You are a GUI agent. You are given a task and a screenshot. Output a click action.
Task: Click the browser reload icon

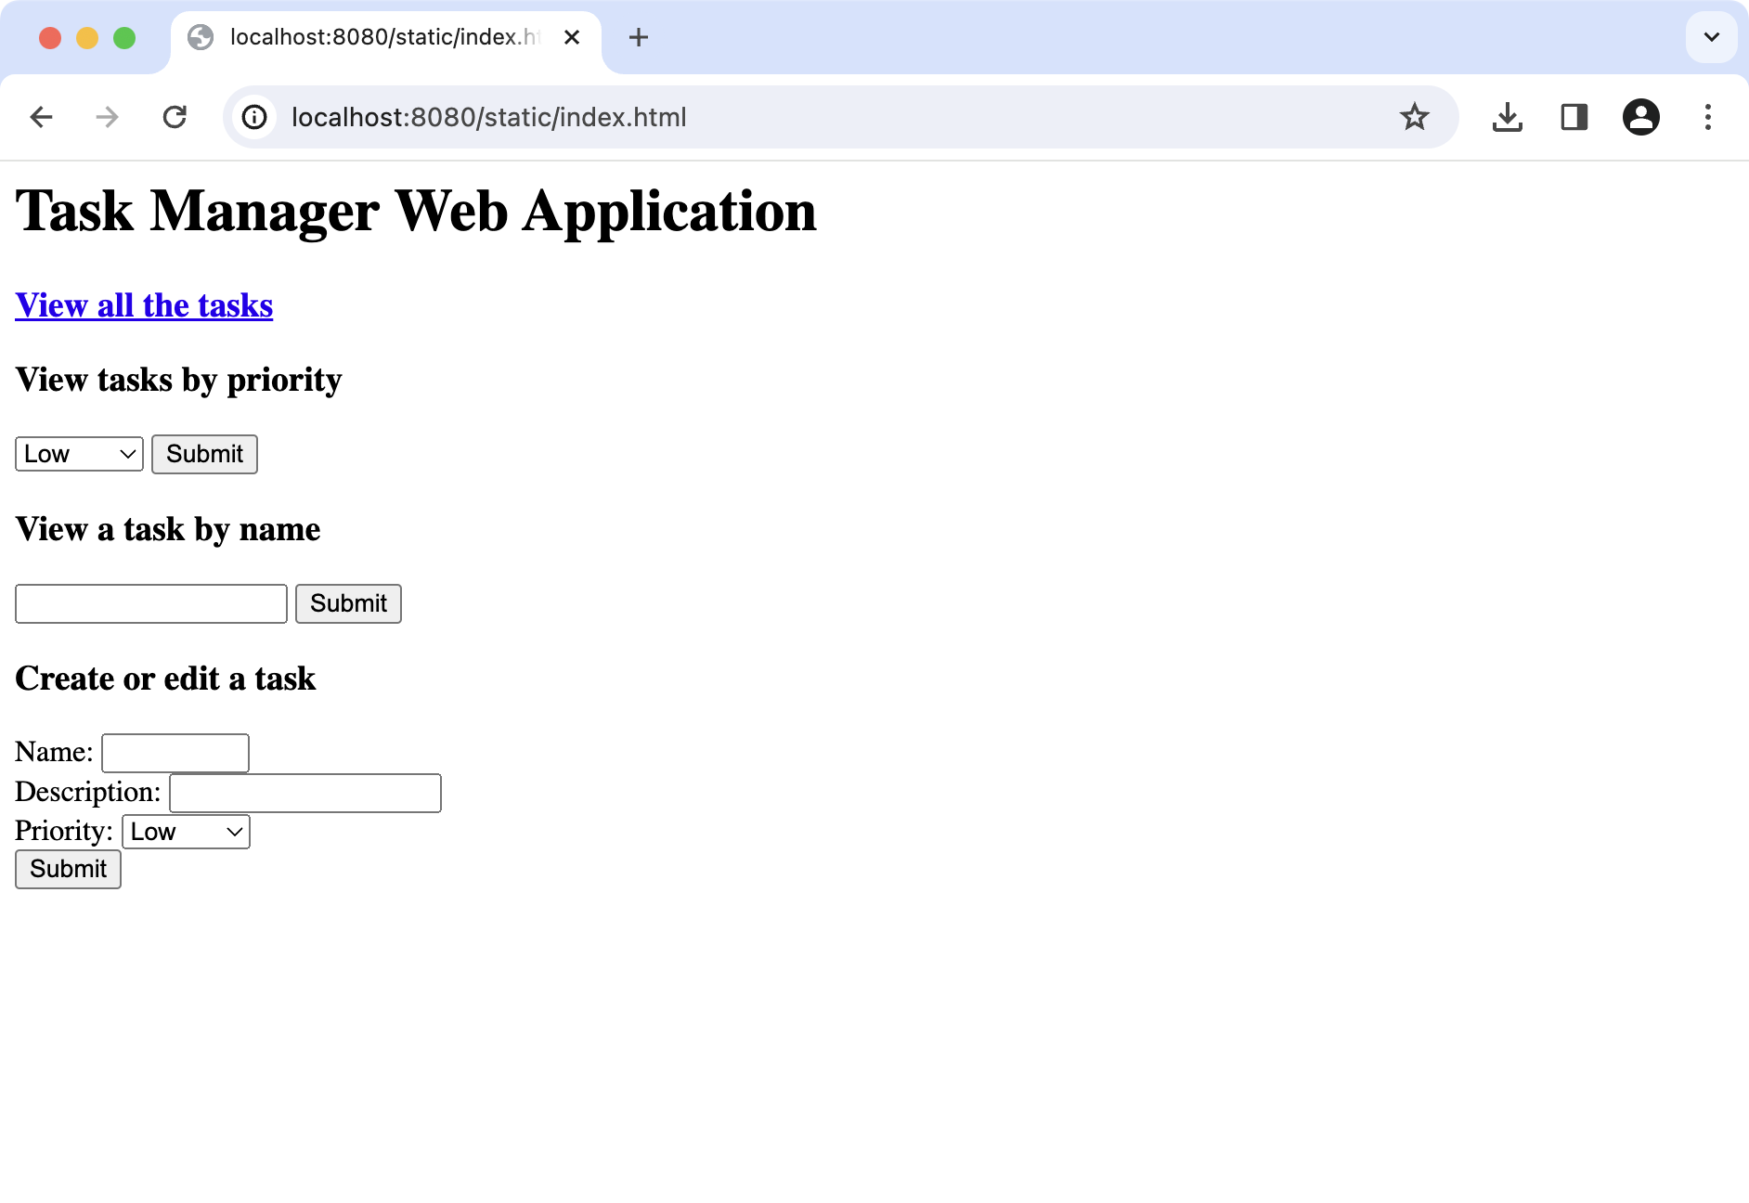[x=175, y=117]
